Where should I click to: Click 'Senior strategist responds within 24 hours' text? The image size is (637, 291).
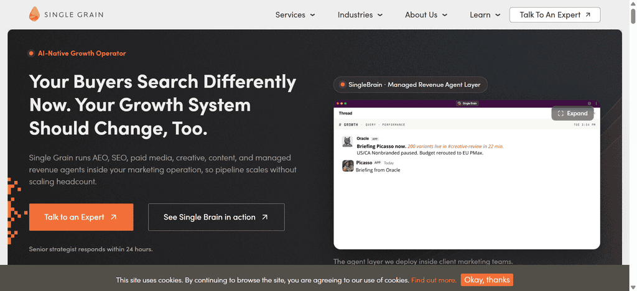91,249
